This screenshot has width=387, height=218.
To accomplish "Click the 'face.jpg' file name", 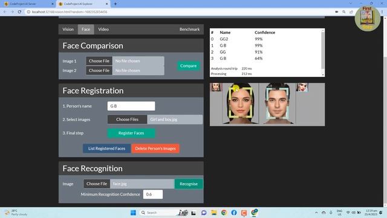I will point(120,183).
